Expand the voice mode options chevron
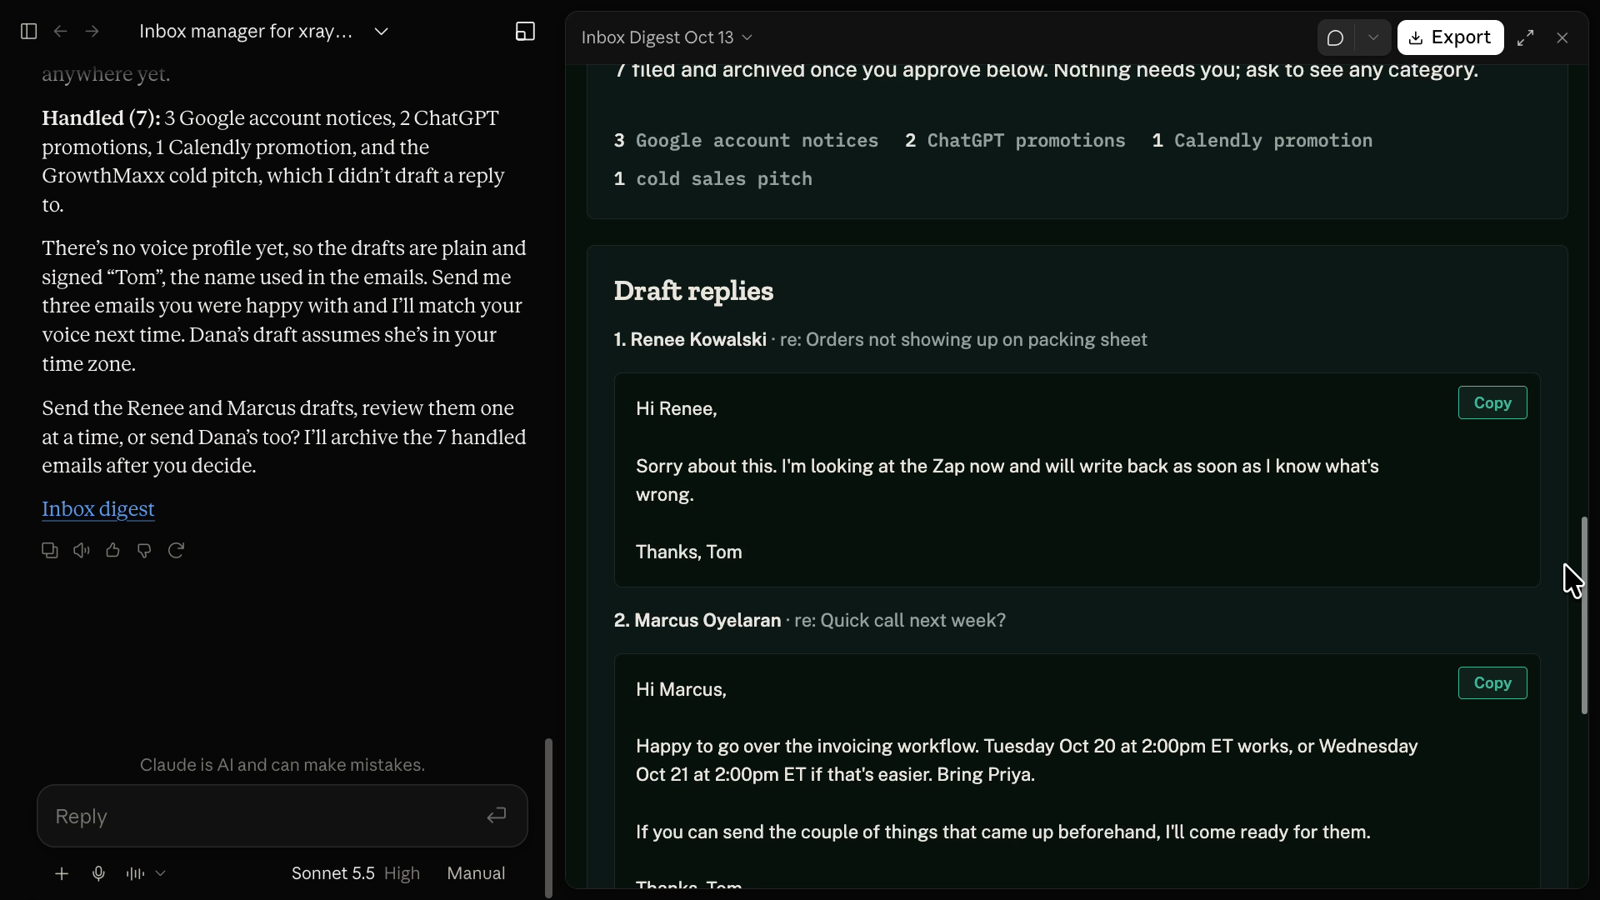Screen dimensions: 1600x900 coord(161,873)
